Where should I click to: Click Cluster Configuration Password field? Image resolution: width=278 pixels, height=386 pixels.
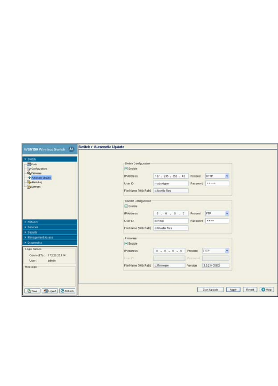[217, 221]
